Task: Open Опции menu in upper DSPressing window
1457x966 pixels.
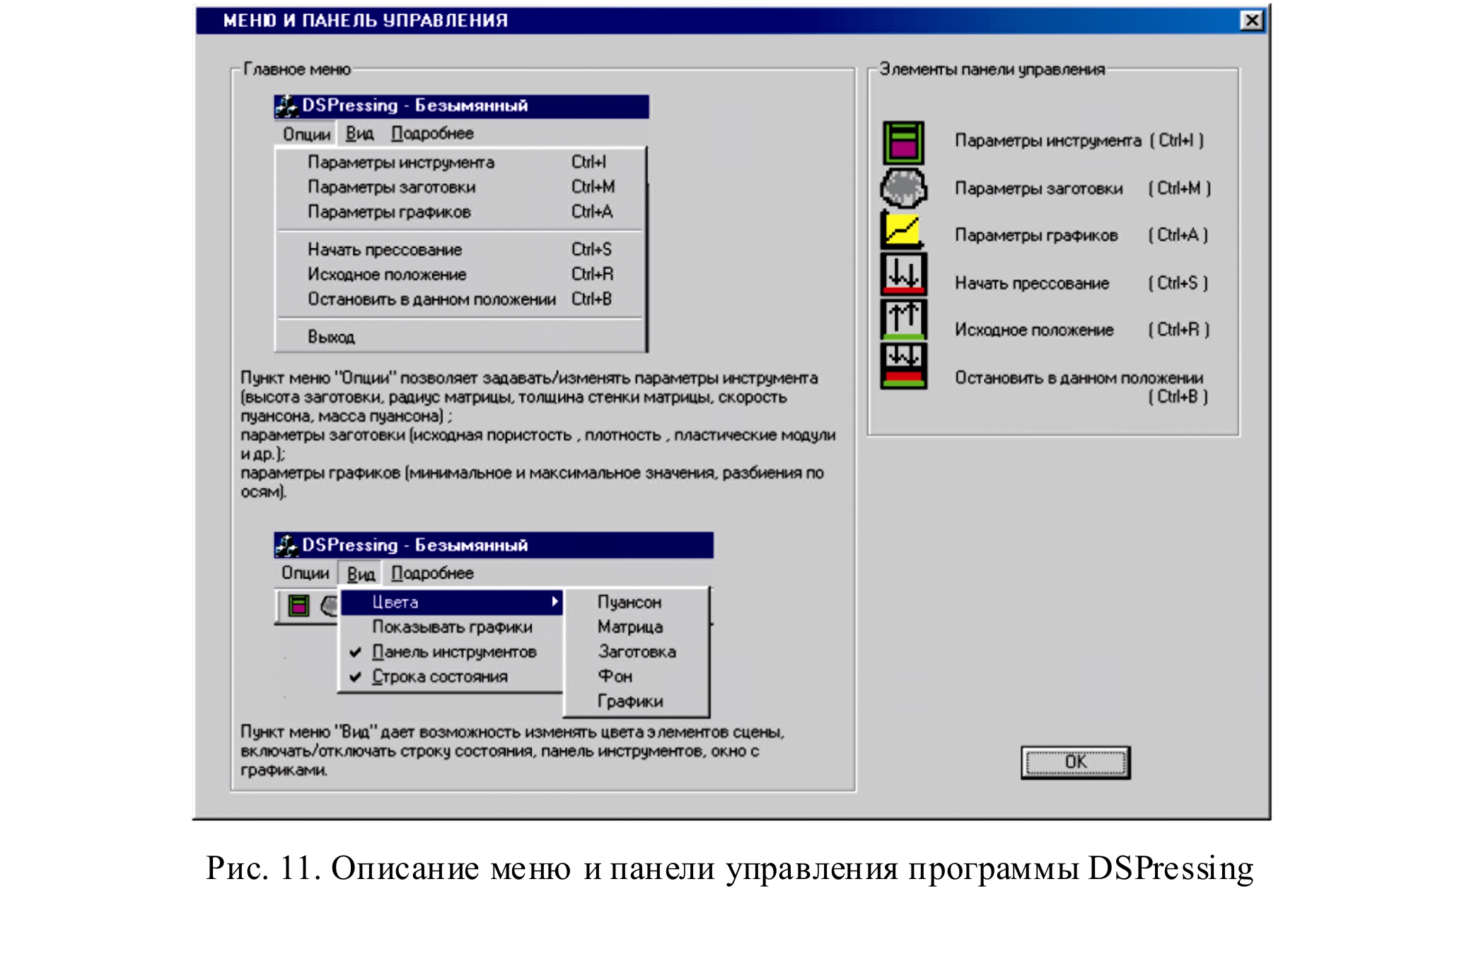Action: 306,134
